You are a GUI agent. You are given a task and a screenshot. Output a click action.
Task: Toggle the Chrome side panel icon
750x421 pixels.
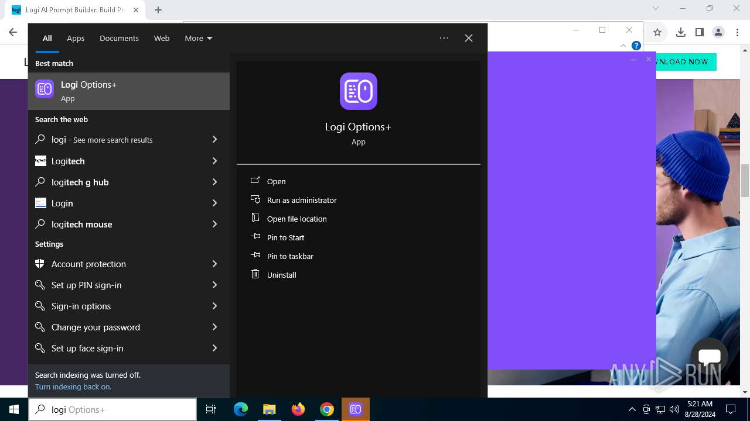point(699,32)
